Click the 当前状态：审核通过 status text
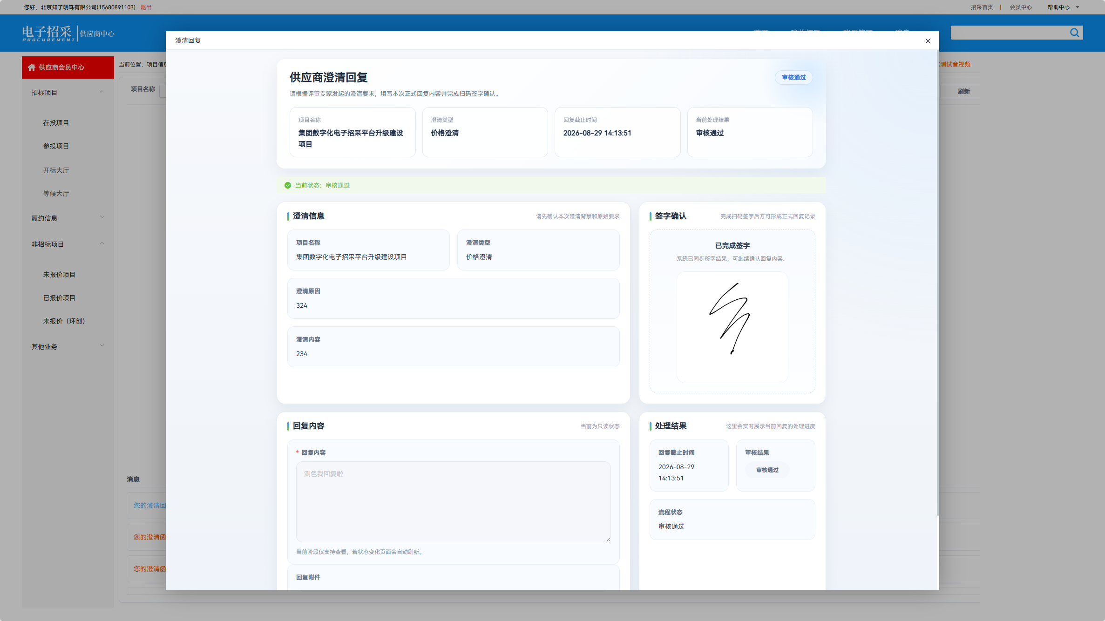This screenshot has height=621, width=1105. [322, 185]
